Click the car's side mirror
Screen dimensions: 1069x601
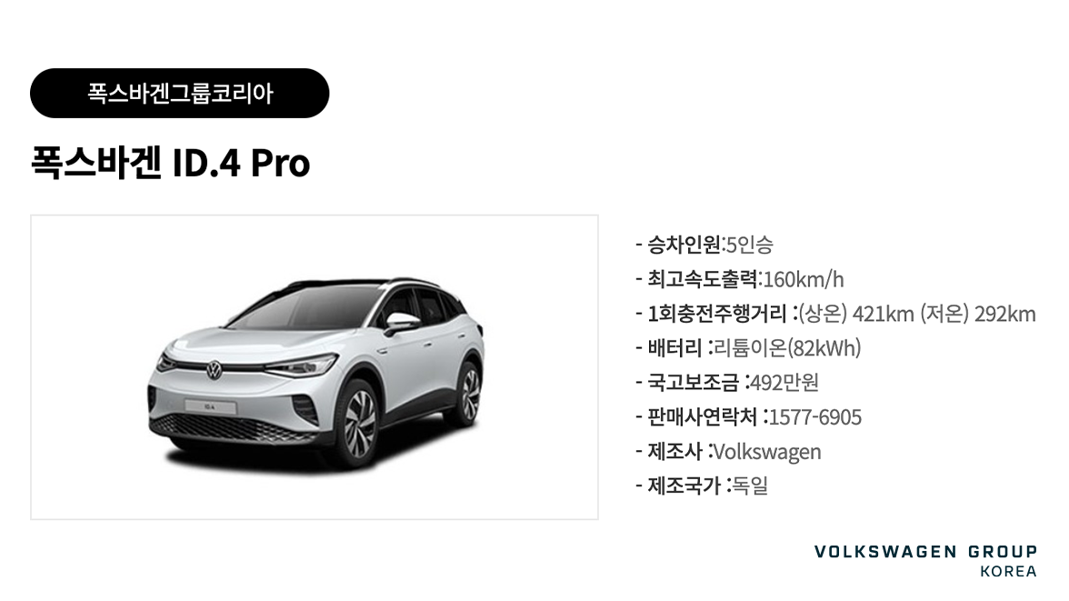coord(402,321)
